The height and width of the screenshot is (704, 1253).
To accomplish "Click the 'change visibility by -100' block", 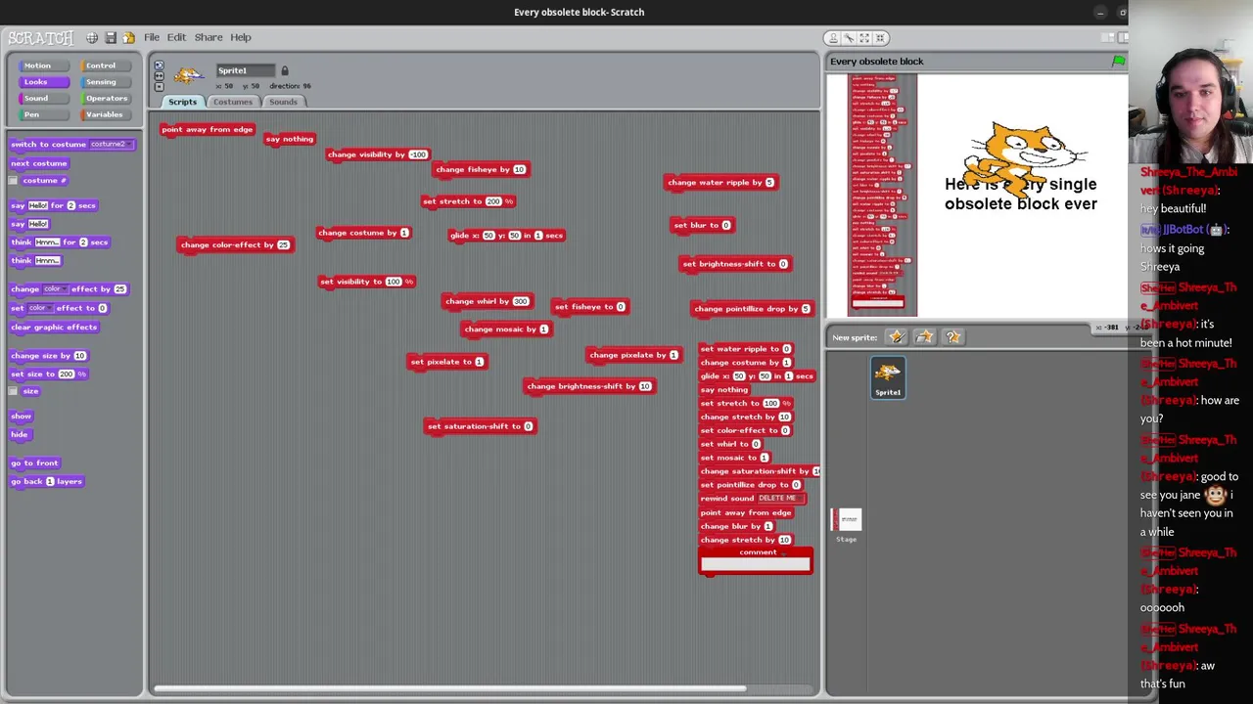I will pos(378,154).
